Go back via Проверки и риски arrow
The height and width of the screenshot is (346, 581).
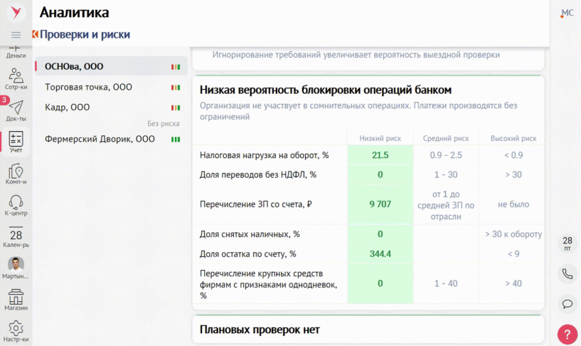35,34
